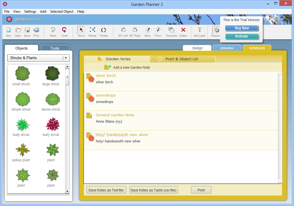Toggle the Shadows button
The image size is (294, 206).
pyautogui.click(x=216, y=32)
